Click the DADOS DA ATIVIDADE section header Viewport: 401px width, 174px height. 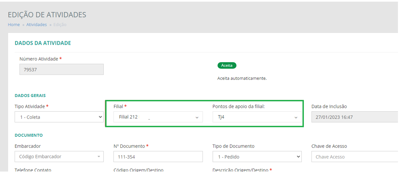[43, 43]
